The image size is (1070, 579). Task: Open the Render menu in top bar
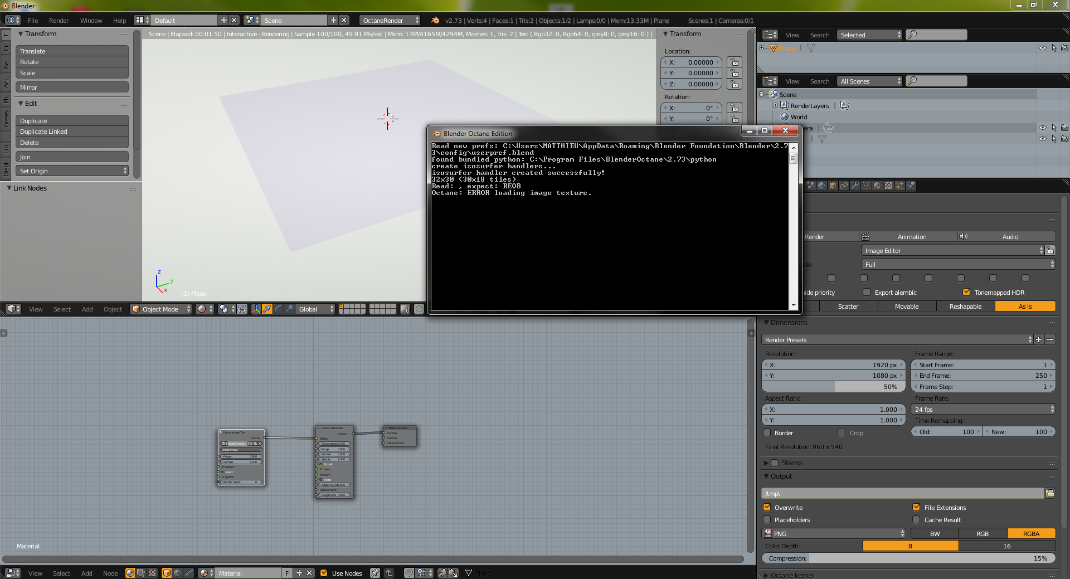point(59,21)
